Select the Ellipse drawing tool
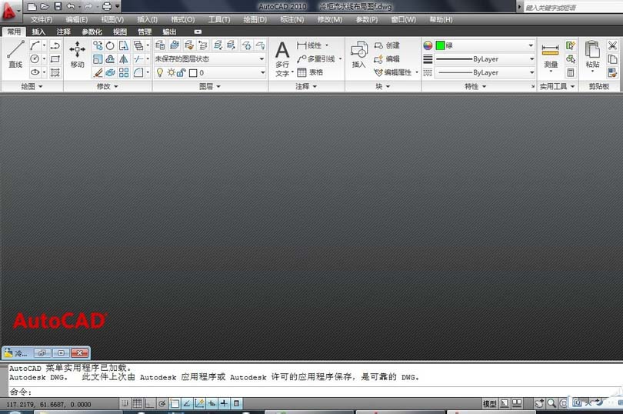The image size is (623, 414). pyautogui.click(x=35, y=72)
